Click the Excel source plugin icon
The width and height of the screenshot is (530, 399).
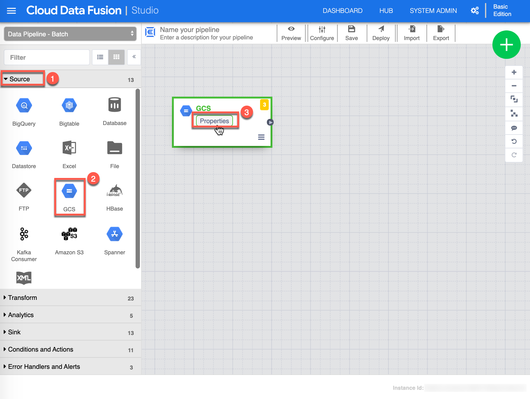pyautogui.click(x=69, y=148)
